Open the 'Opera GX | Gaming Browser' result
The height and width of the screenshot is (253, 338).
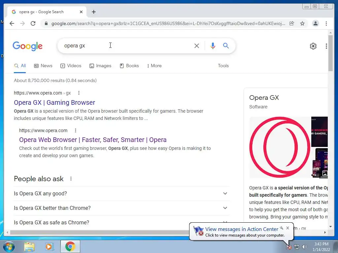pos(54,102)
